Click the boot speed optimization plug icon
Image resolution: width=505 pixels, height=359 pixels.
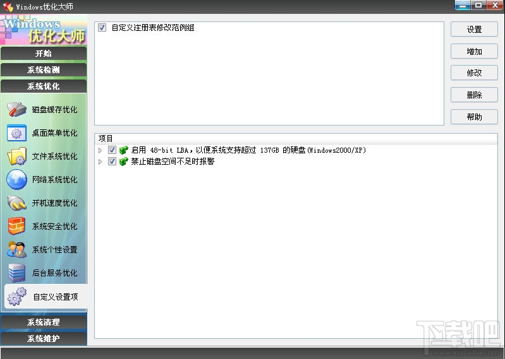point(16,203)
